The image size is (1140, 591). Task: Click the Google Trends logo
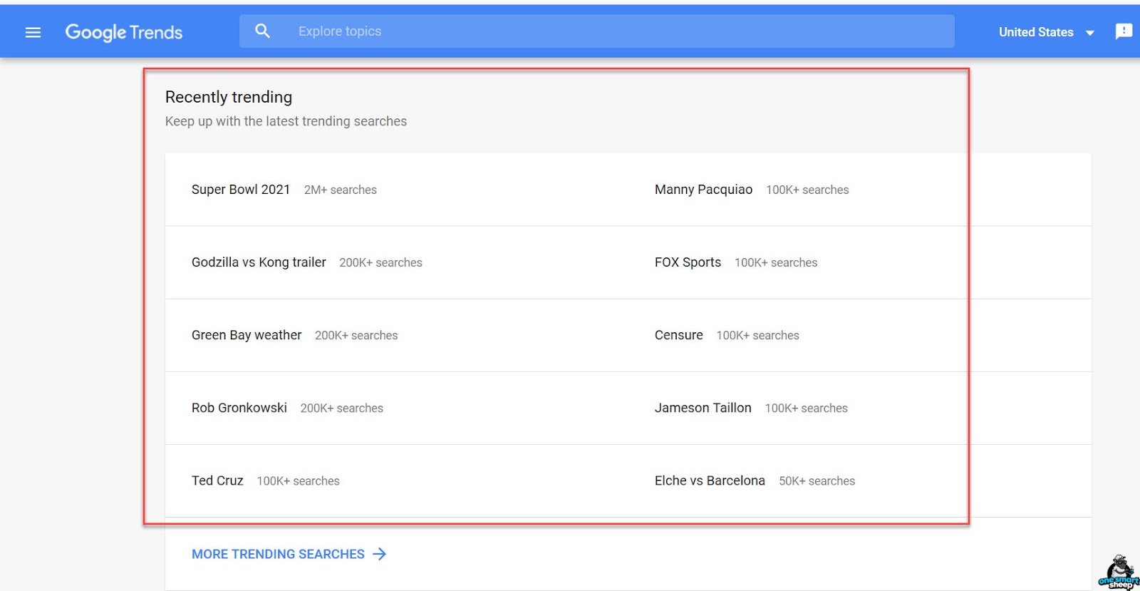click(124, 32)
